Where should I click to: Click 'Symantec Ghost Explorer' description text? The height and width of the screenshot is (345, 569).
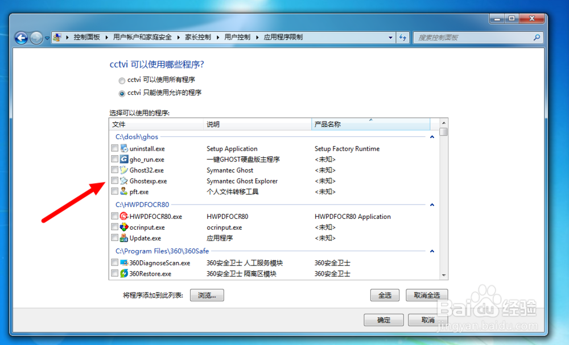pyautogui.click(x=242, y=181)
